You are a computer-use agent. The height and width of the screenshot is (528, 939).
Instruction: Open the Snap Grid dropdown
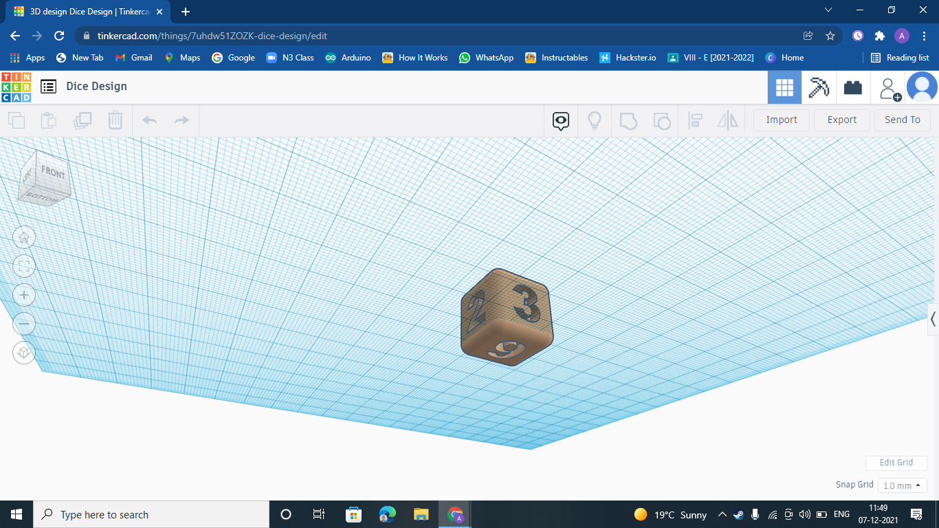tap(903, 485)
